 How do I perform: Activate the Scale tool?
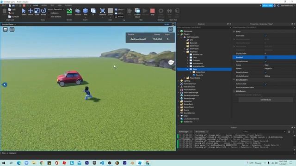pos(37,12)
